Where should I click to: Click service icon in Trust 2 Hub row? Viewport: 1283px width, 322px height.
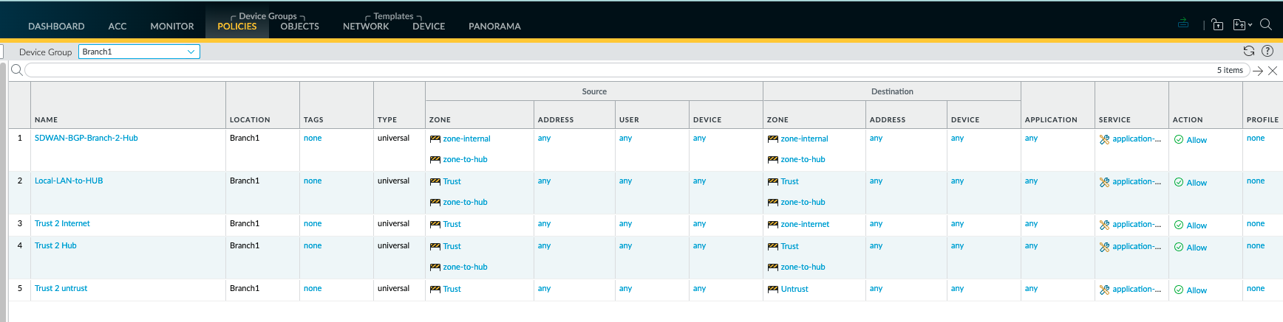coord(1104,247)
